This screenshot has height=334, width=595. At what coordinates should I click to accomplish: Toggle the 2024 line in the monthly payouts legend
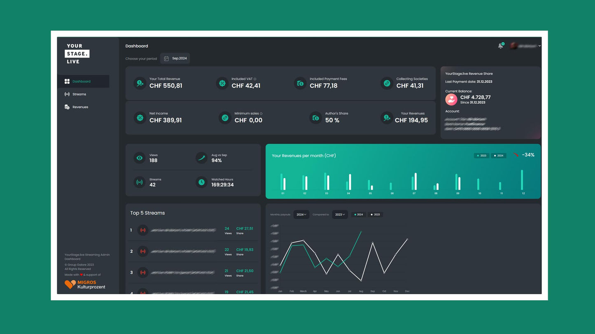pos(358,214)
